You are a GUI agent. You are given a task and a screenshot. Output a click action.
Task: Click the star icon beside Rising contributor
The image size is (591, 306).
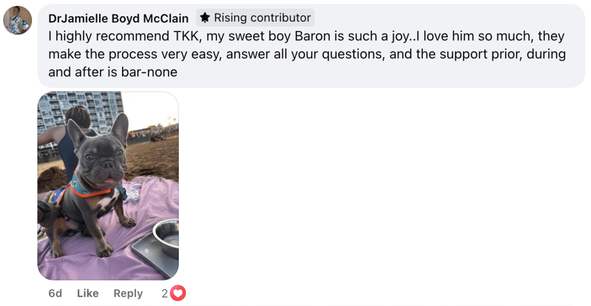coord(205,18)
